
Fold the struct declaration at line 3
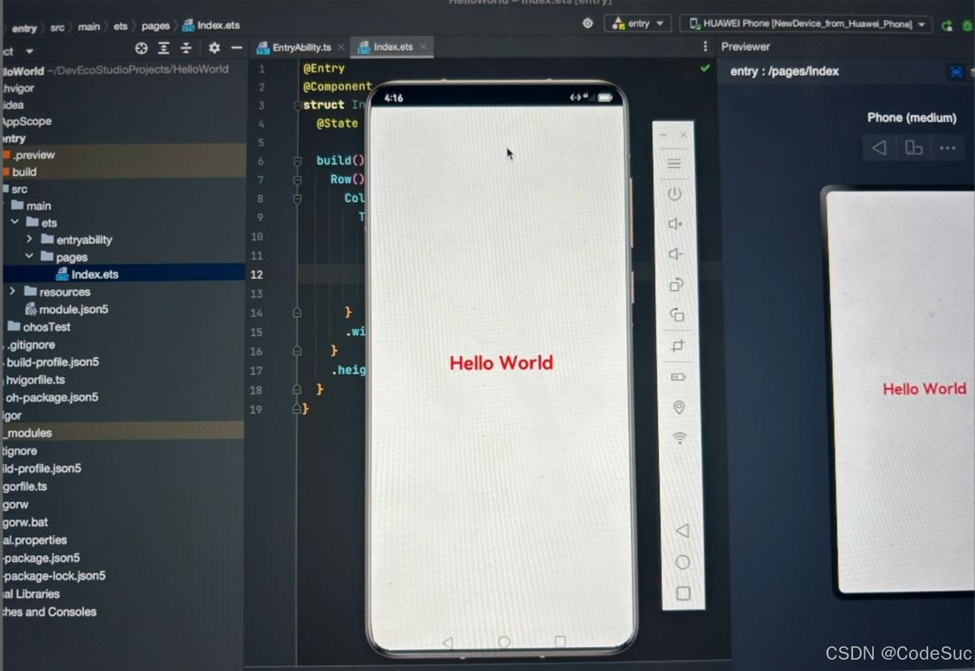tap(297, 105)
